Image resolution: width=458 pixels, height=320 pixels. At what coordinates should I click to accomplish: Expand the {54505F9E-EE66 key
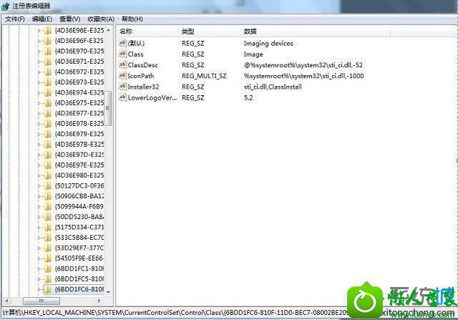click(x=39, y=258)
